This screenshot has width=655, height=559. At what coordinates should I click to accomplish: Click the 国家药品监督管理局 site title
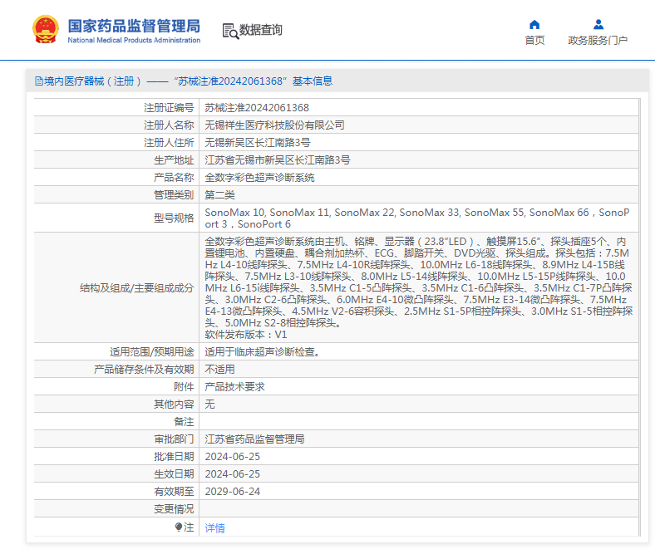tap(133, 26)
